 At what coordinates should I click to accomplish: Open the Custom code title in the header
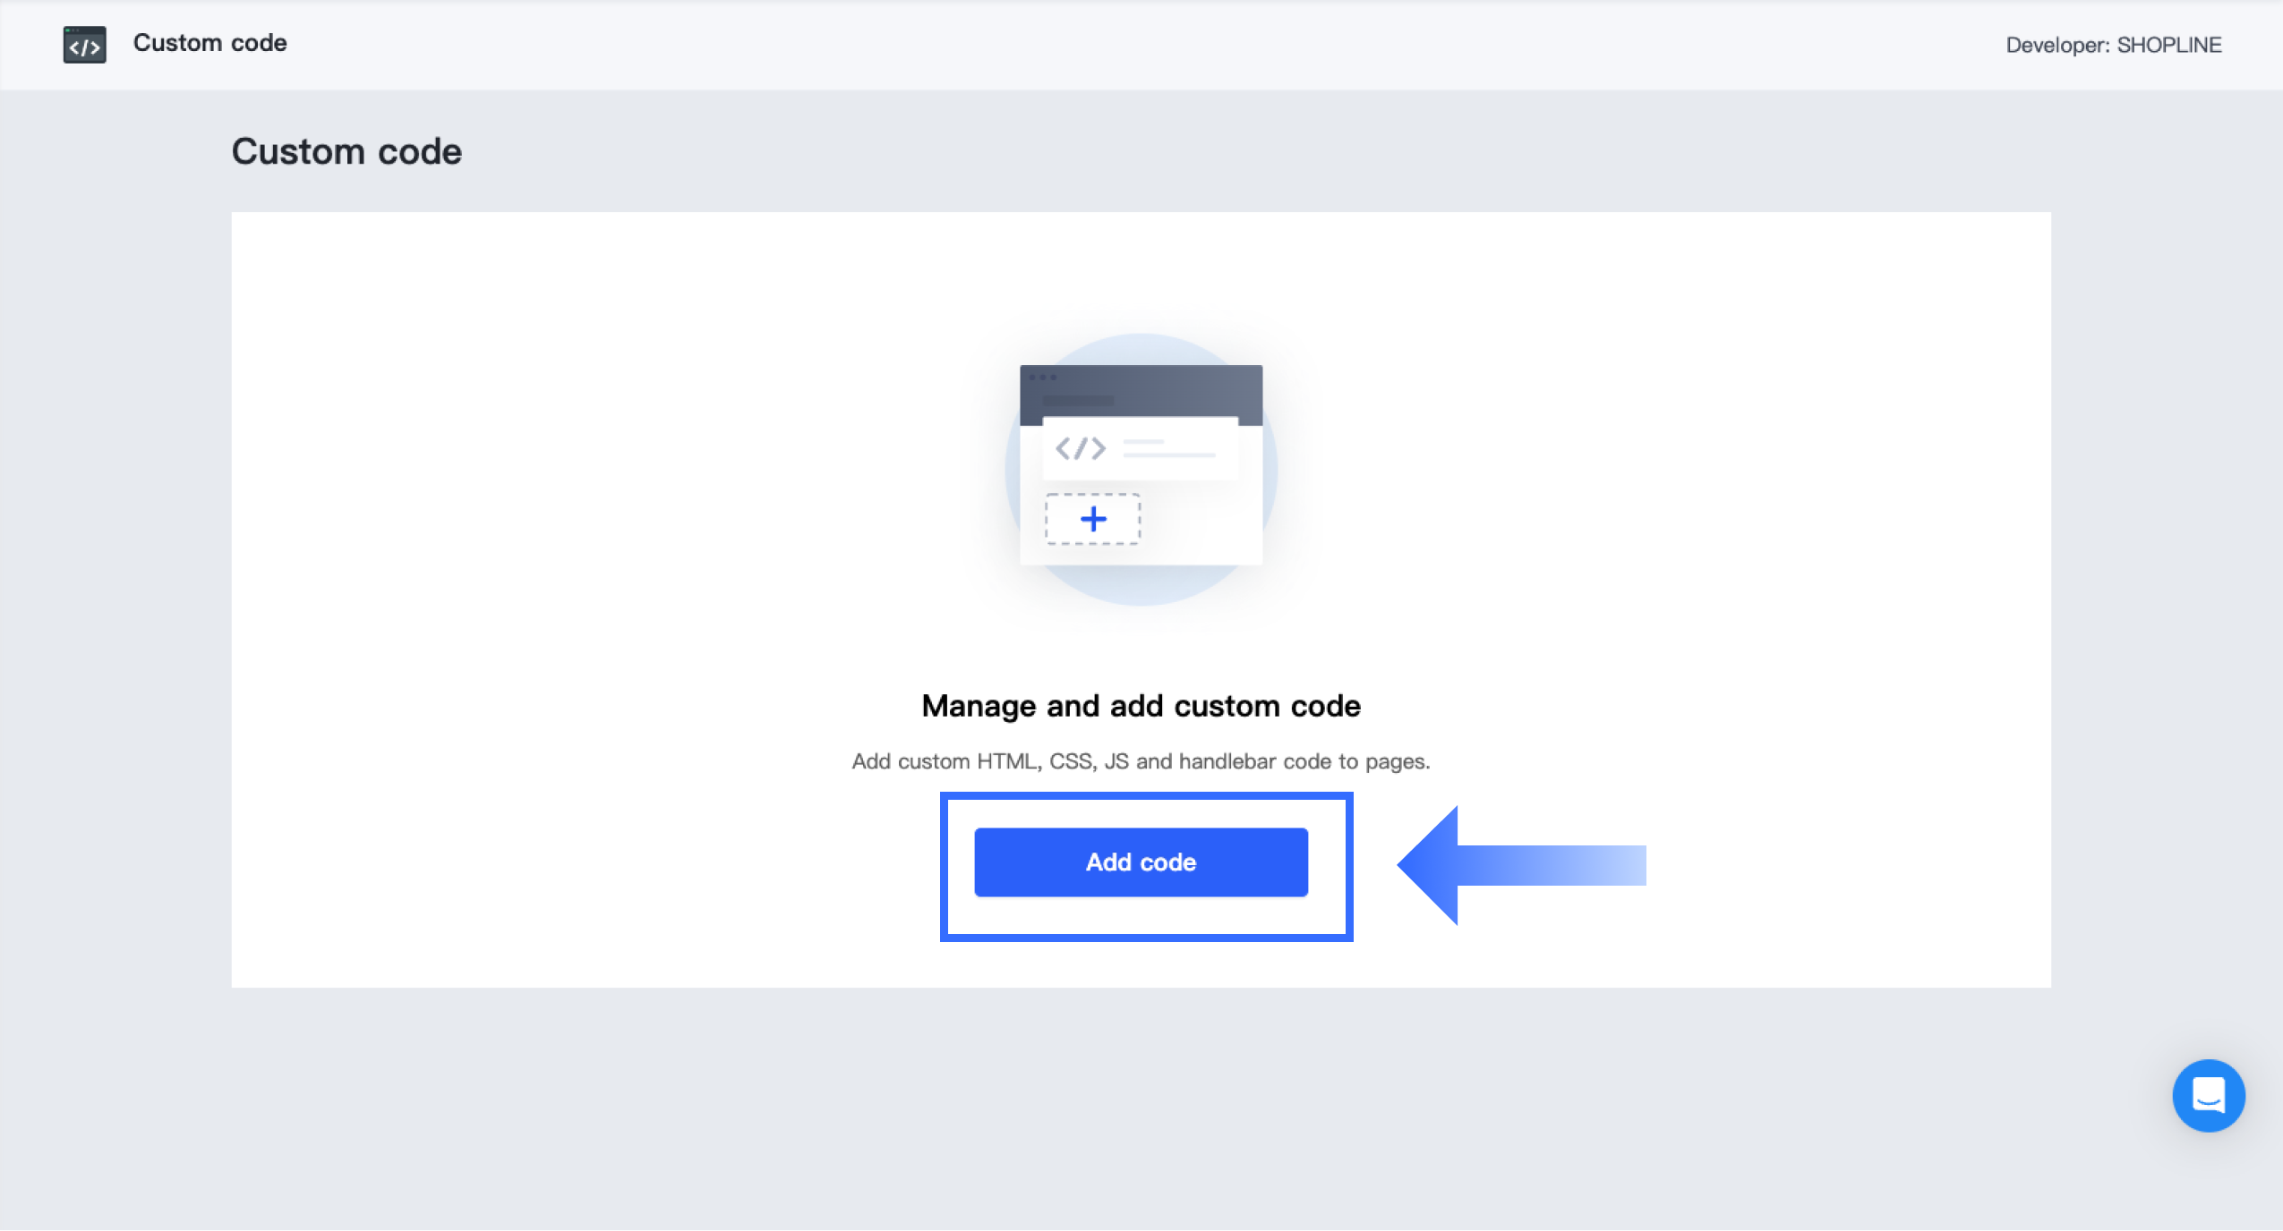click(210, 43)
